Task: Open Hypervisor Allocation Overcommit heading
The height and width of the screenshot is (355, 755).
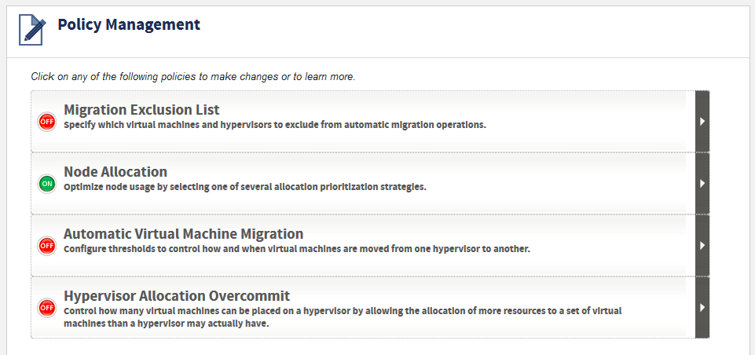Action: point(177,295)
